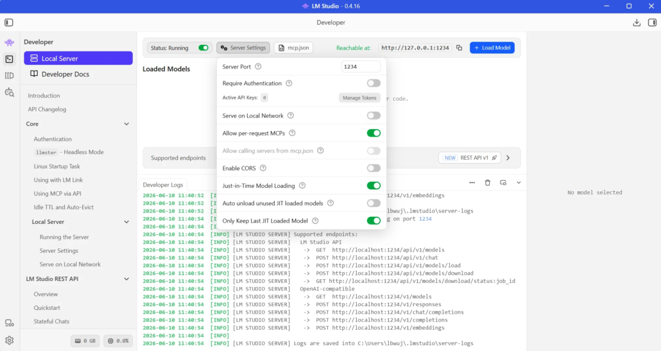Viewport: 661px width, 351px height.
Task: Collapse the Local Server docs subsection
Action: (x=126, y=222)
